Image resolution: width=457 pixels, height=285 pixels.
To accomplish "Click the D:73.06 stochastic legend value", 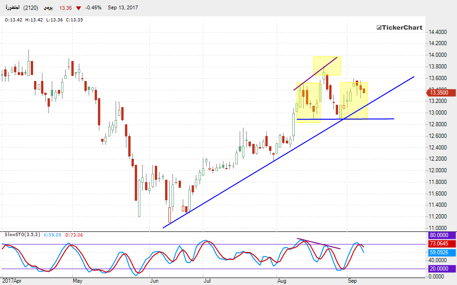I will tap(74, 235).
